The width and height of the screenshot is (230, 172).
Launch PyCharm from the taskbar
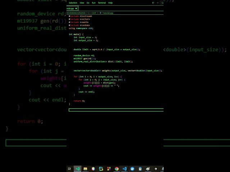101,169
